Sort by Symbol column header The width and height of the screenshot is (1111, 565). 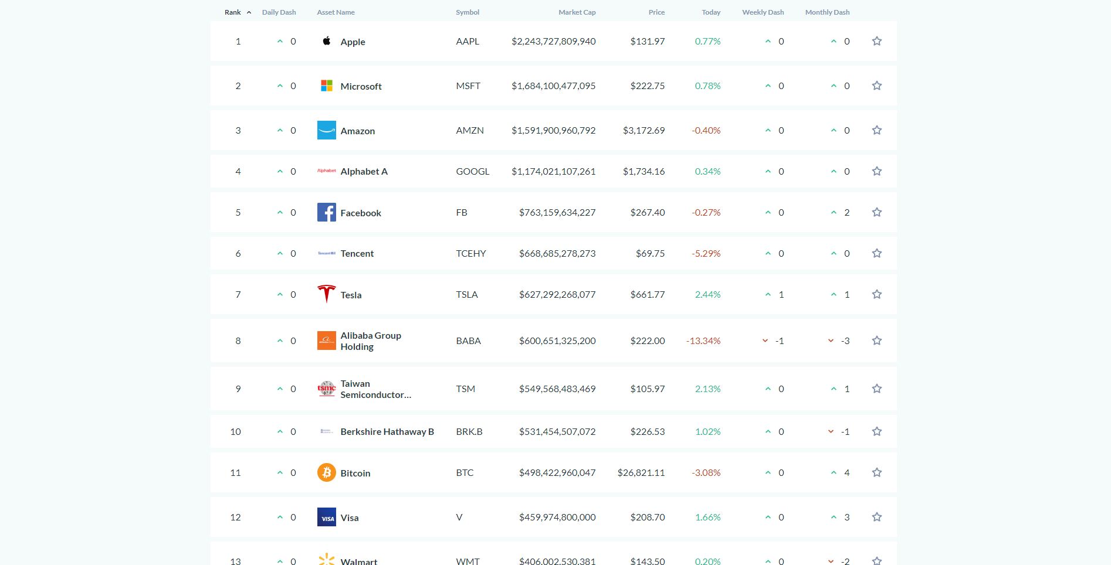point(468,12)
